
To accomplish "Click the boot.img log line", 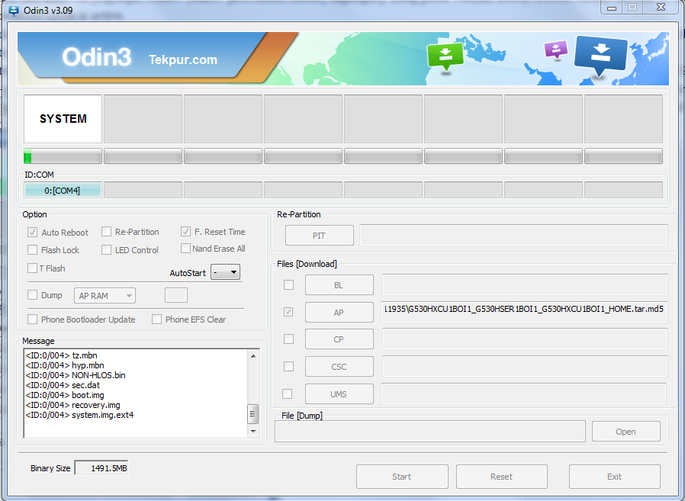I will (65, 395).
